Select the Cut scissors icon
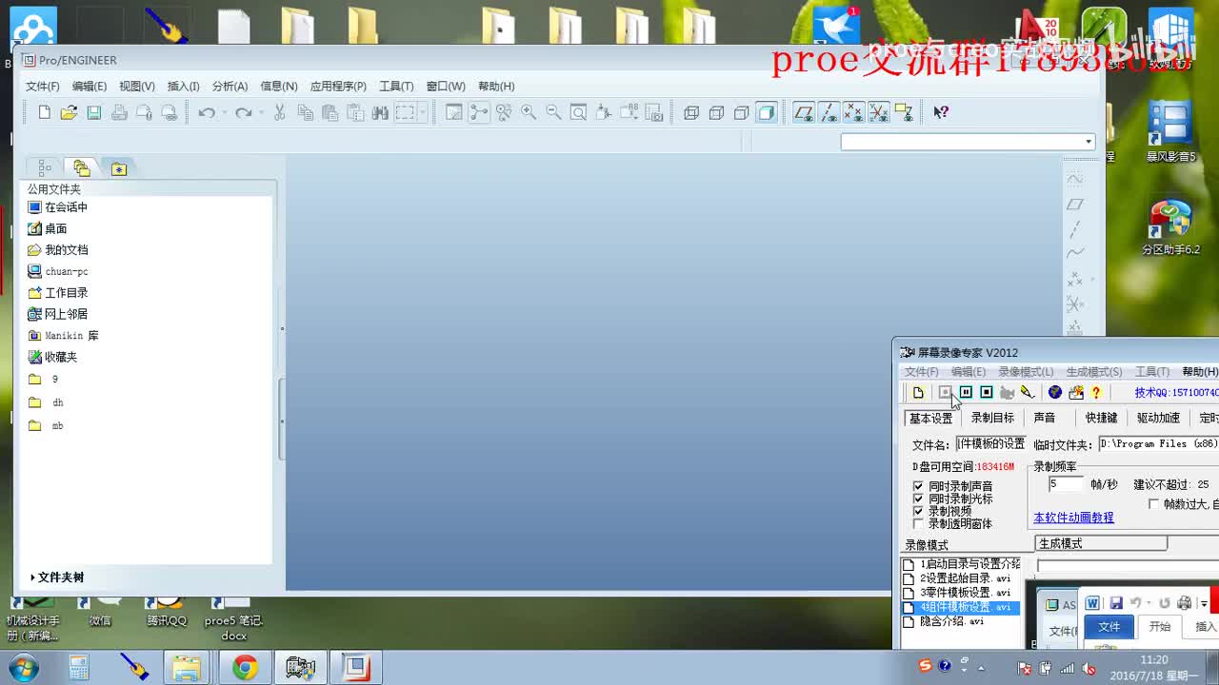Image resolution: width=1219 pixels, height=685 pixels. [x=279, y=112]
